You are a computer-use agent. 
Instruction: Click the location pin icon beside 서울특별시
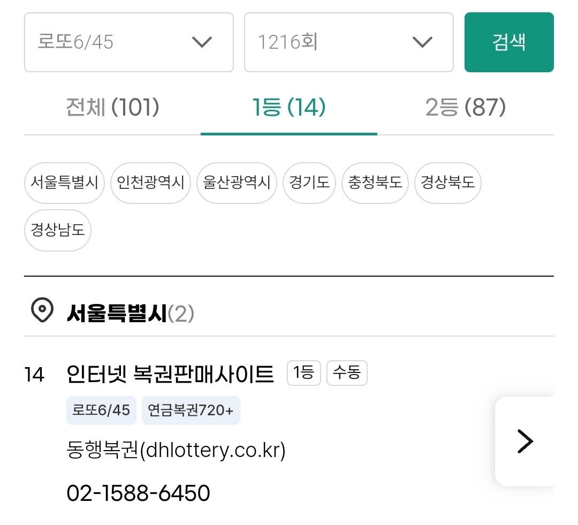pos(42,310)
